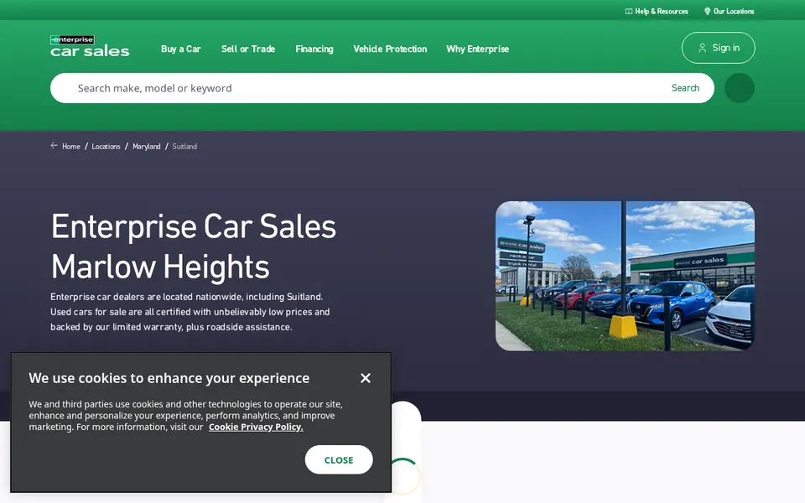Open the Cookie Privacy Policy link
The height and width of the screenshot is (503, 805).
click(x=256, y=427)
